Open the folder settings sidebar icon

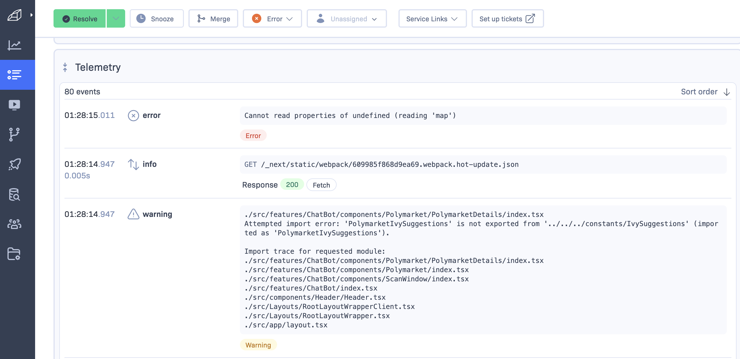tap(14, 254)
